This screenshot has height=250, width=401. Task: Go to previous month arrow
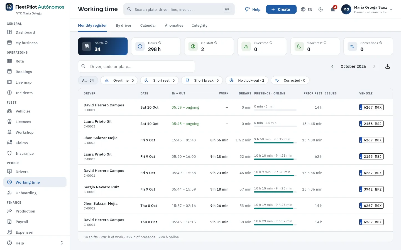pyautogui.click(x=332, y=66)
